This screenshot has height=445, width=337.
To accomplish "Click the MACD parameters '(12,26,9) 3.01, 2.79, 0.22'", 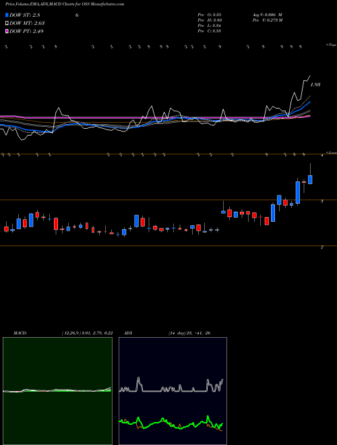I will click(x=87, y=333).
